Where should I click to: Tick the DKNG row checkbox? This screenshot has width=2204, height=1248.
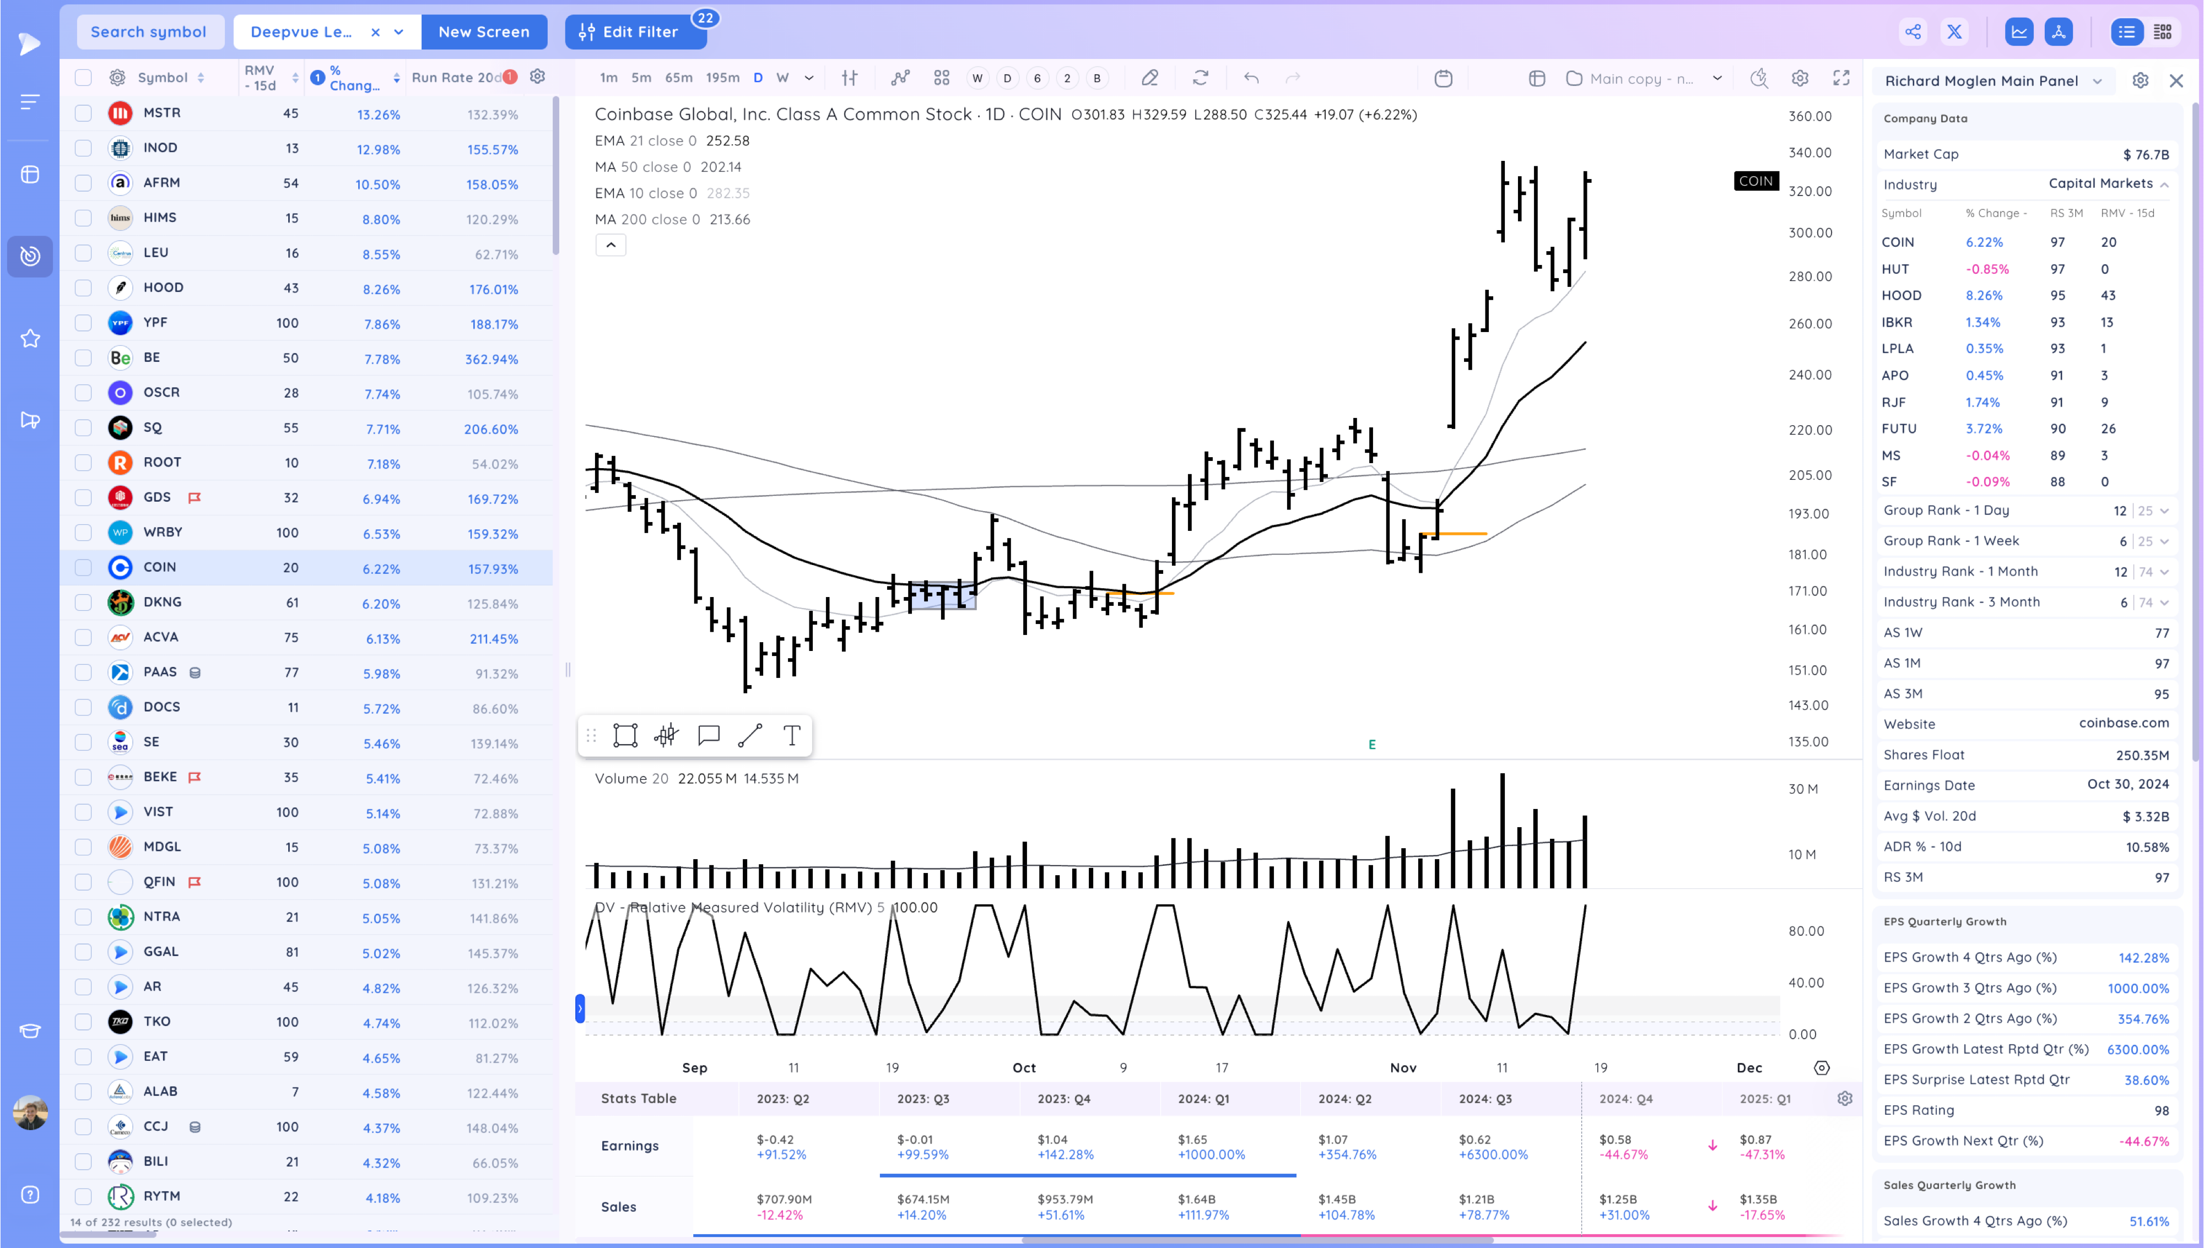(x=83, y=602)
